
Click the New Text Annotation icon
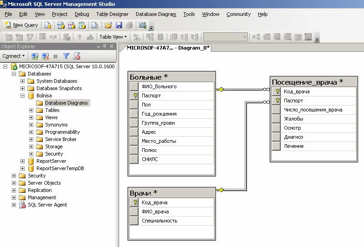click(x=90, y=37)
